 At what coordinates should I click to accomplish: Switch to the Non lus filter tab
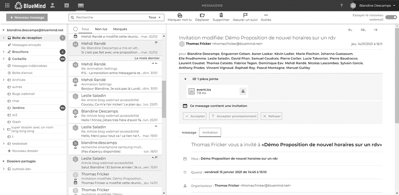click(x=101, y=29)
